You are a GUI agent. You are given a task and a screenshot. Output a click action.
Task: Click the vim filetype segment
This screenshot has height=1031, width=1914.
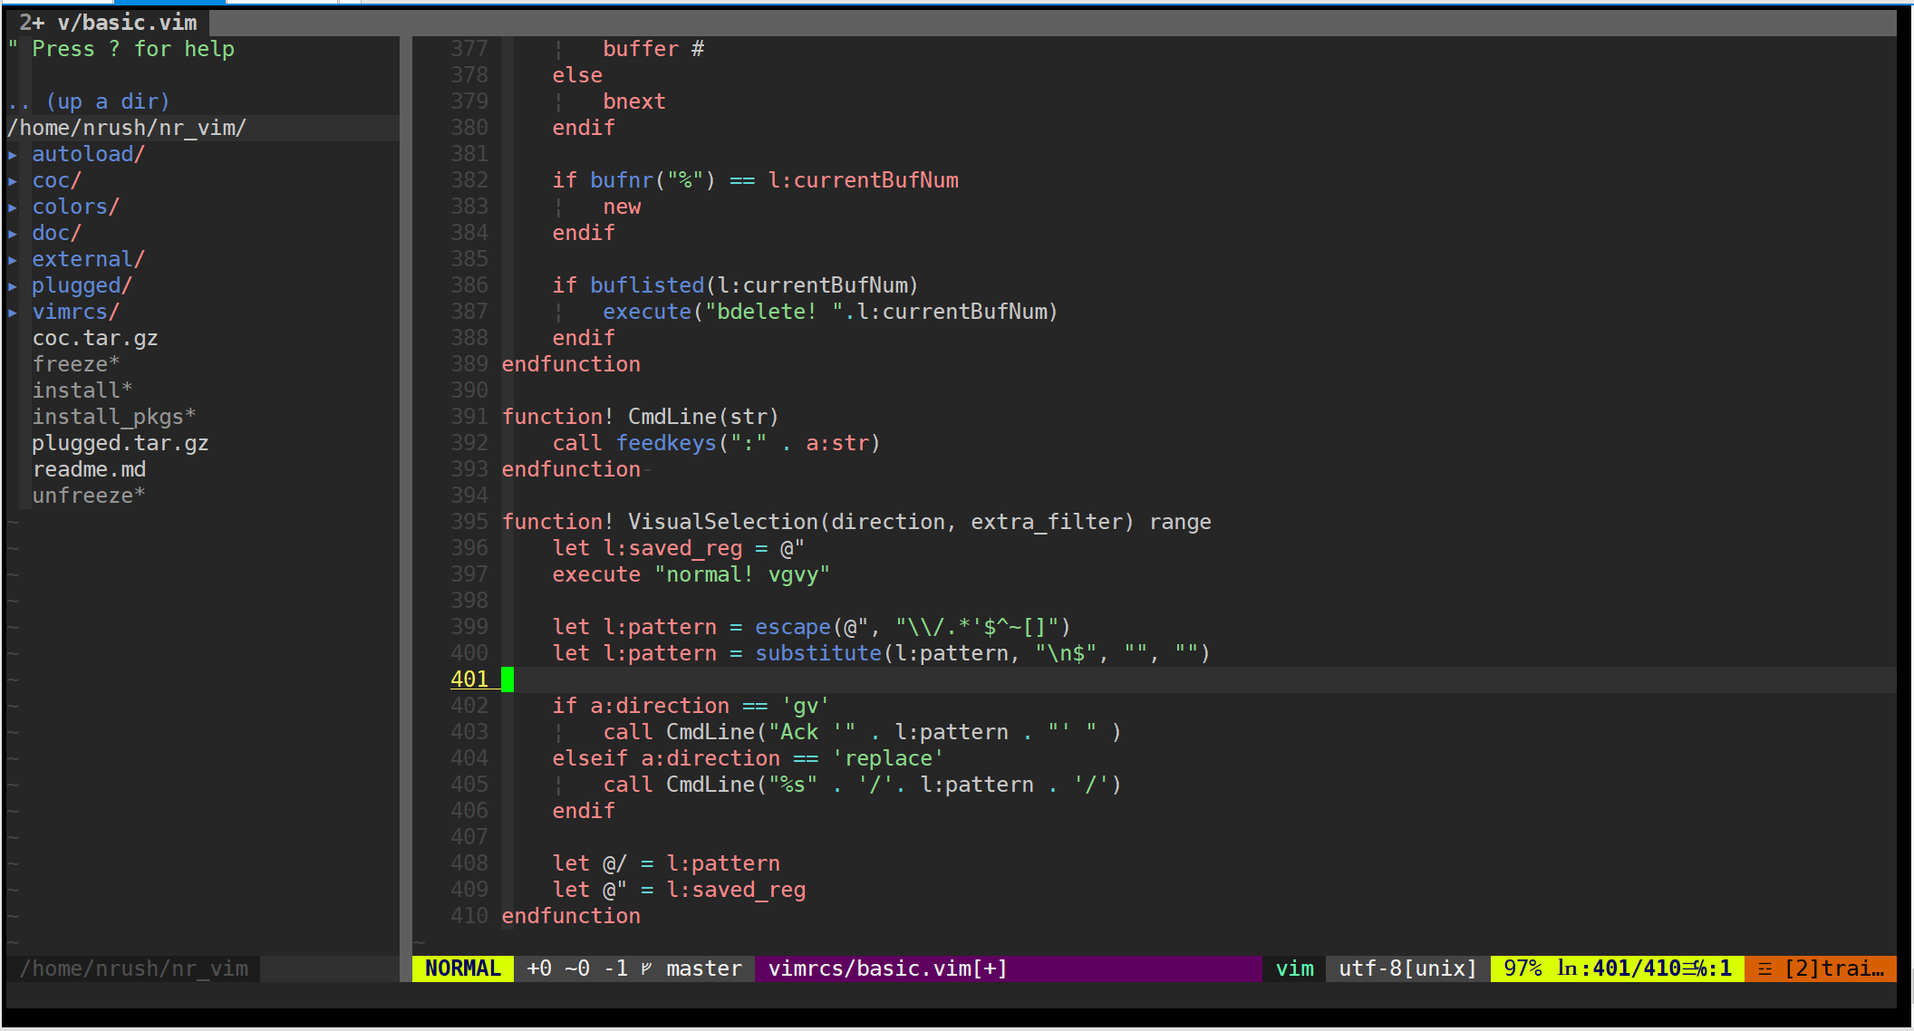[1294, 968]
